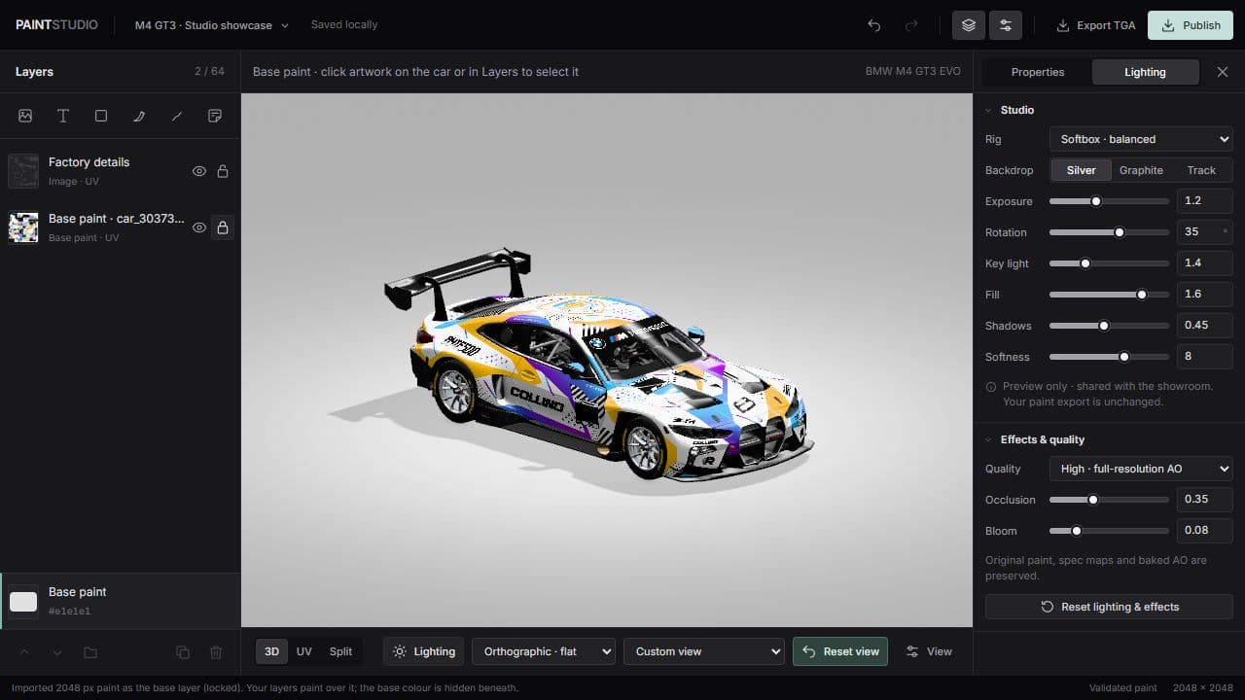Choose the Track backdrop

pos(1201,170)
